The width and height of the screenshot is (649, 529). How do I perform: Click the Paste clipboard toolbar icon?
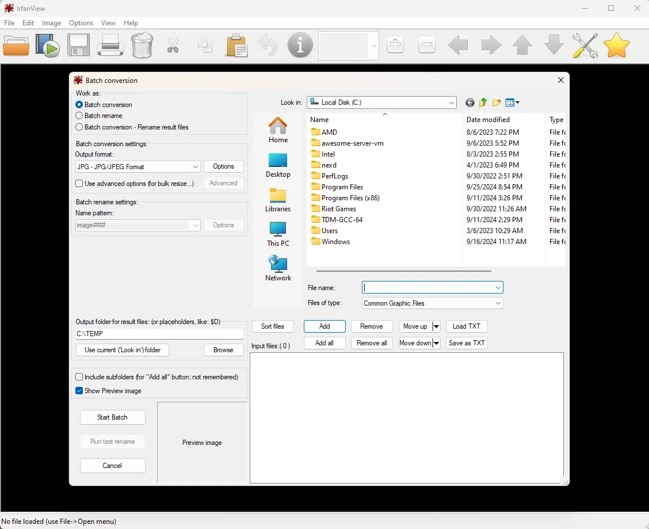[236, 45]
